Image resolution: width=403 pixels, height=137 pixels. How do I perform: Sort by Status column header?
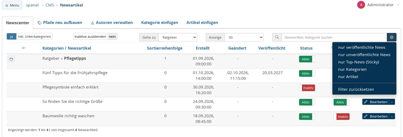point(306,48)
